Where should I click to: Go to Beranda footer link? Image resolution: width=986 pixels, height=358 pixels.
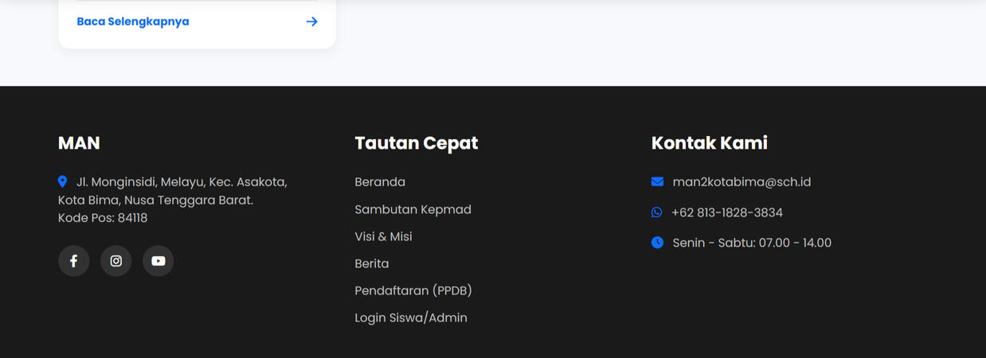[x=380, y=182]
